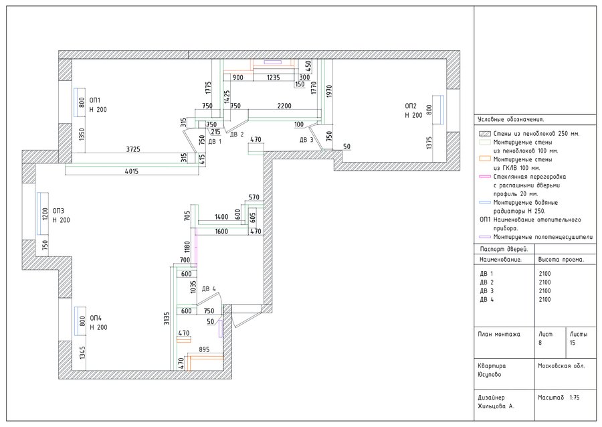The image size is (602, 427).
Task: Click the blue water radiator legend swatch
Action: 485,202
